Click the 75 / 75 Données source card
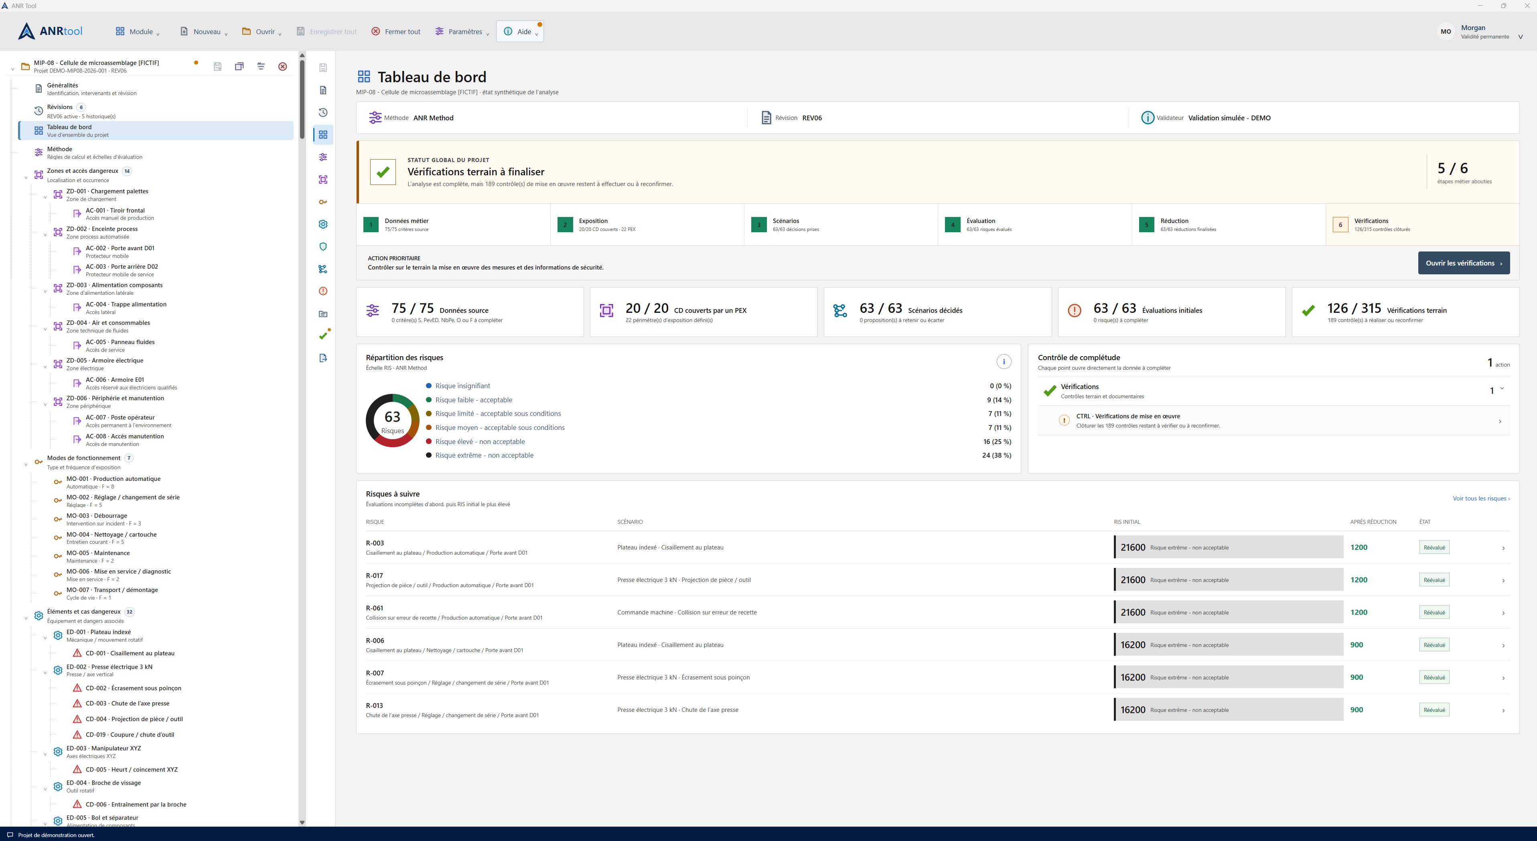The height and width of the screenshot is (841, 1537). coord(470,312)
